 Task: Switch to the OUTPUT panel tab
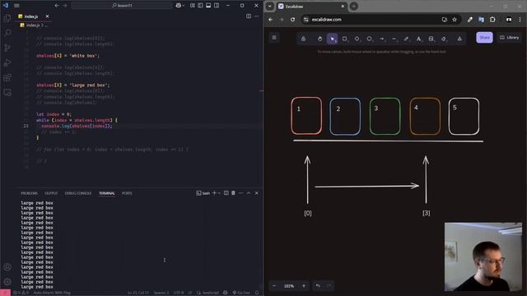point(51,193)
